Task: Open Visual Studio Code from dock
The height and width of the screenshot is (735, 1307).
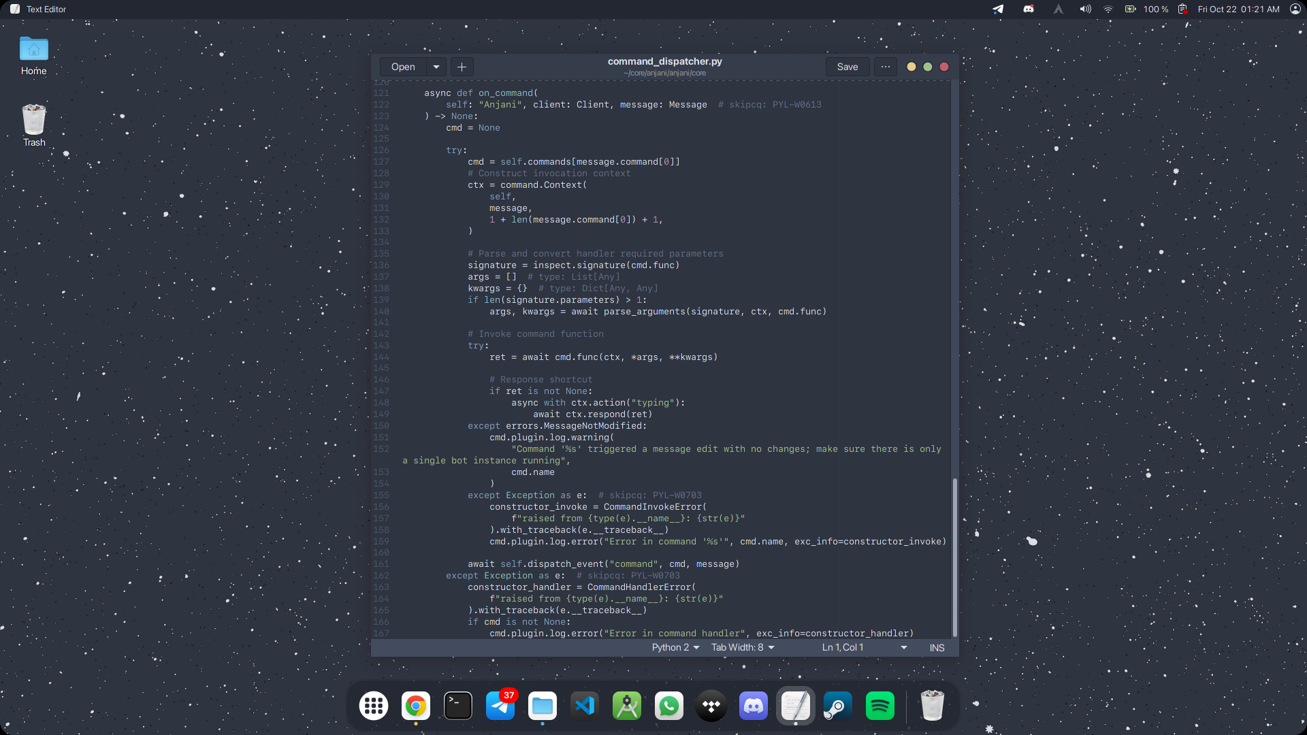Action: 585,706
